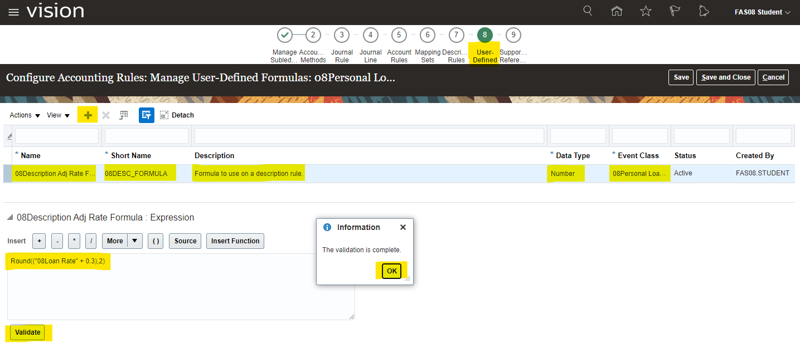Open the hamburger navigator menu
The height and width of the screenshot is (348, 800).
point(13,12)
